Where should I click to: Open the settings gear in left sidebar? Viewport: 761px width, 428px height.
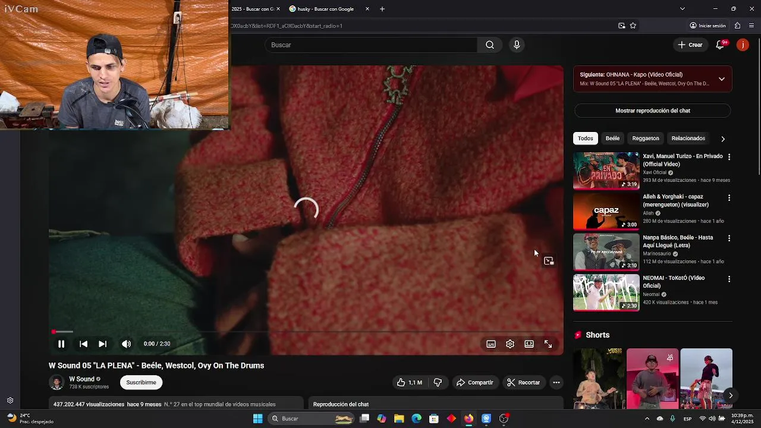pyautogui.click(x=10, y=401)
